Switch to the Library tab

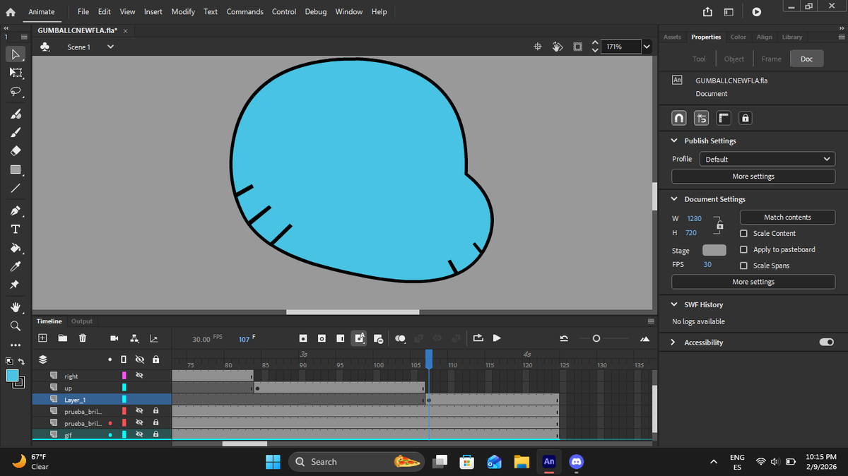pyautogui.click(x=792, y=37)
